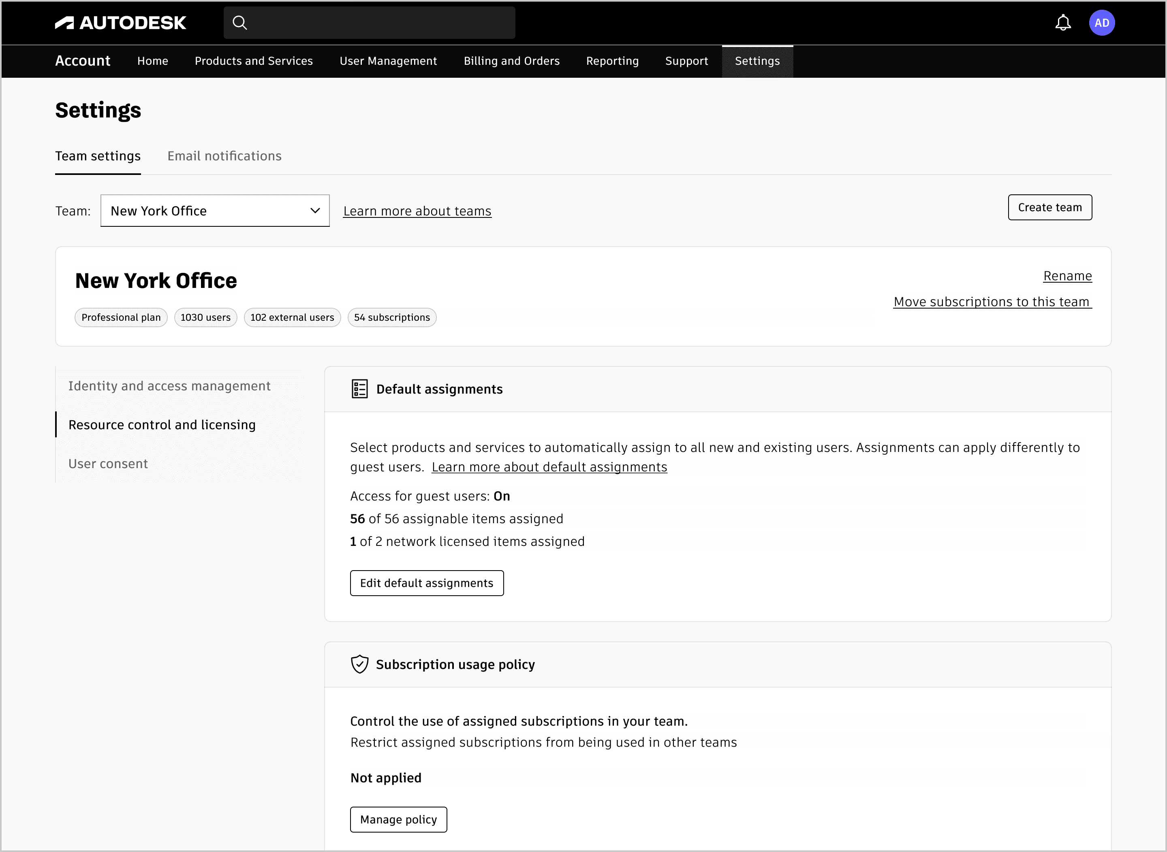Go to Billing and Orders
The height and width of the screenshot is (852, 1167).
(511, 61)
